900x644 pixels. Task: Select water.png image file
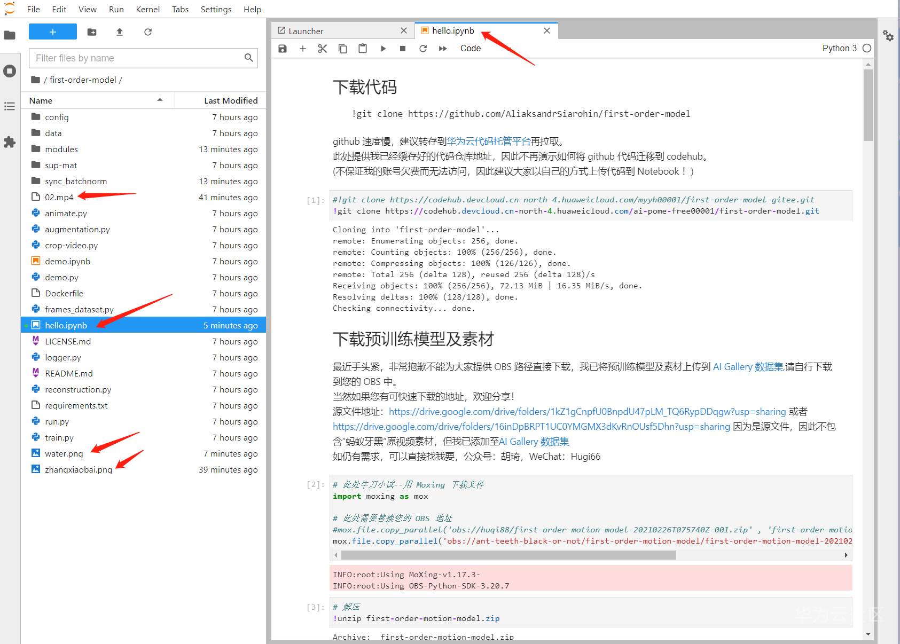(x=143, y=453)
